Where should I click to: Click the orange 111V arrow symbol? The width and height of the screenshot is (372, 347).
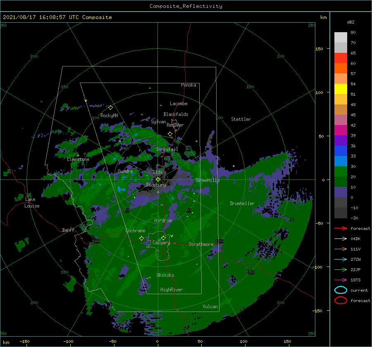pyautogui.click(x=341, y=249)
